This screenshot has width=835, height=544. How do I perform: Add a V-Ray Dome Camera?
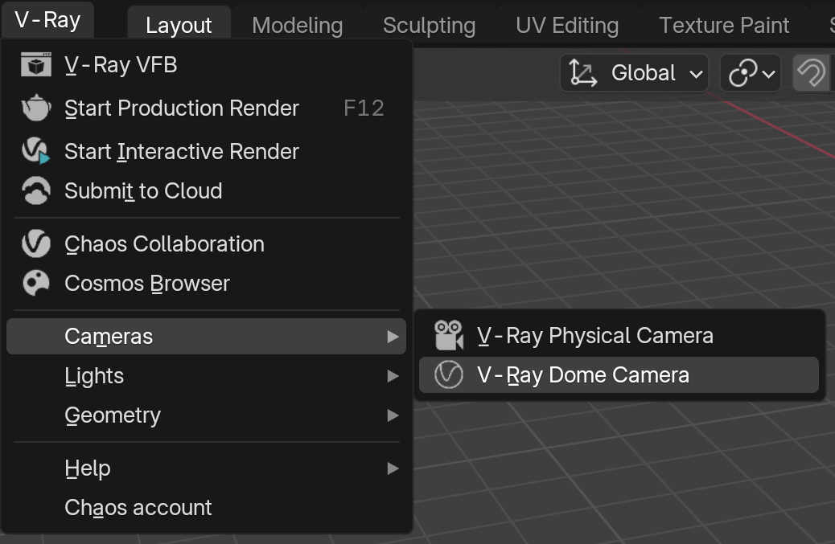click(619, 375)
